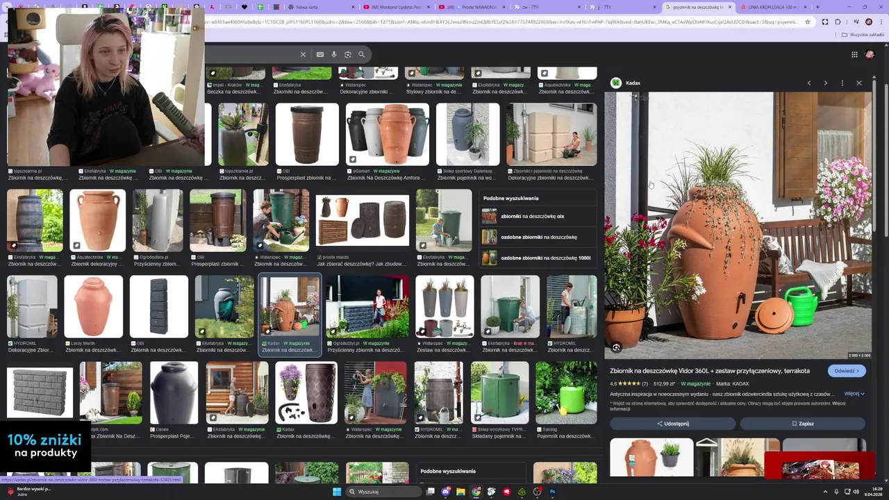The width and height of the screenshot is (889, 500).
Task: Open the Discord icon on taskbar
Action: click(446, 492)
